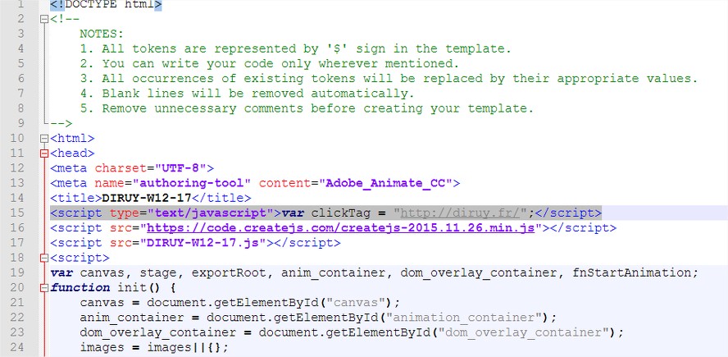
Task: Click the opening <head> tag
Action: tap(72, 153)
